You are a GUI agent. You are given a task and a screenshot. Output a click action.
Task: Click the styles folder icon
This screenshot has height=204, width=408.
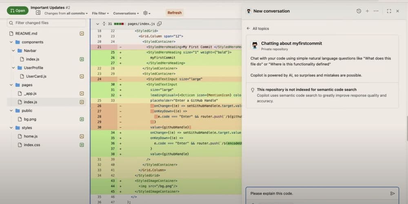click(18, 128)
